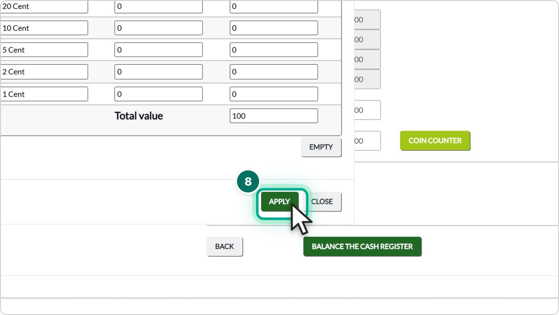Viewport: 559px width, 315px height.
Task: Edit the 2 Cent value field
Action: [274, 72]
